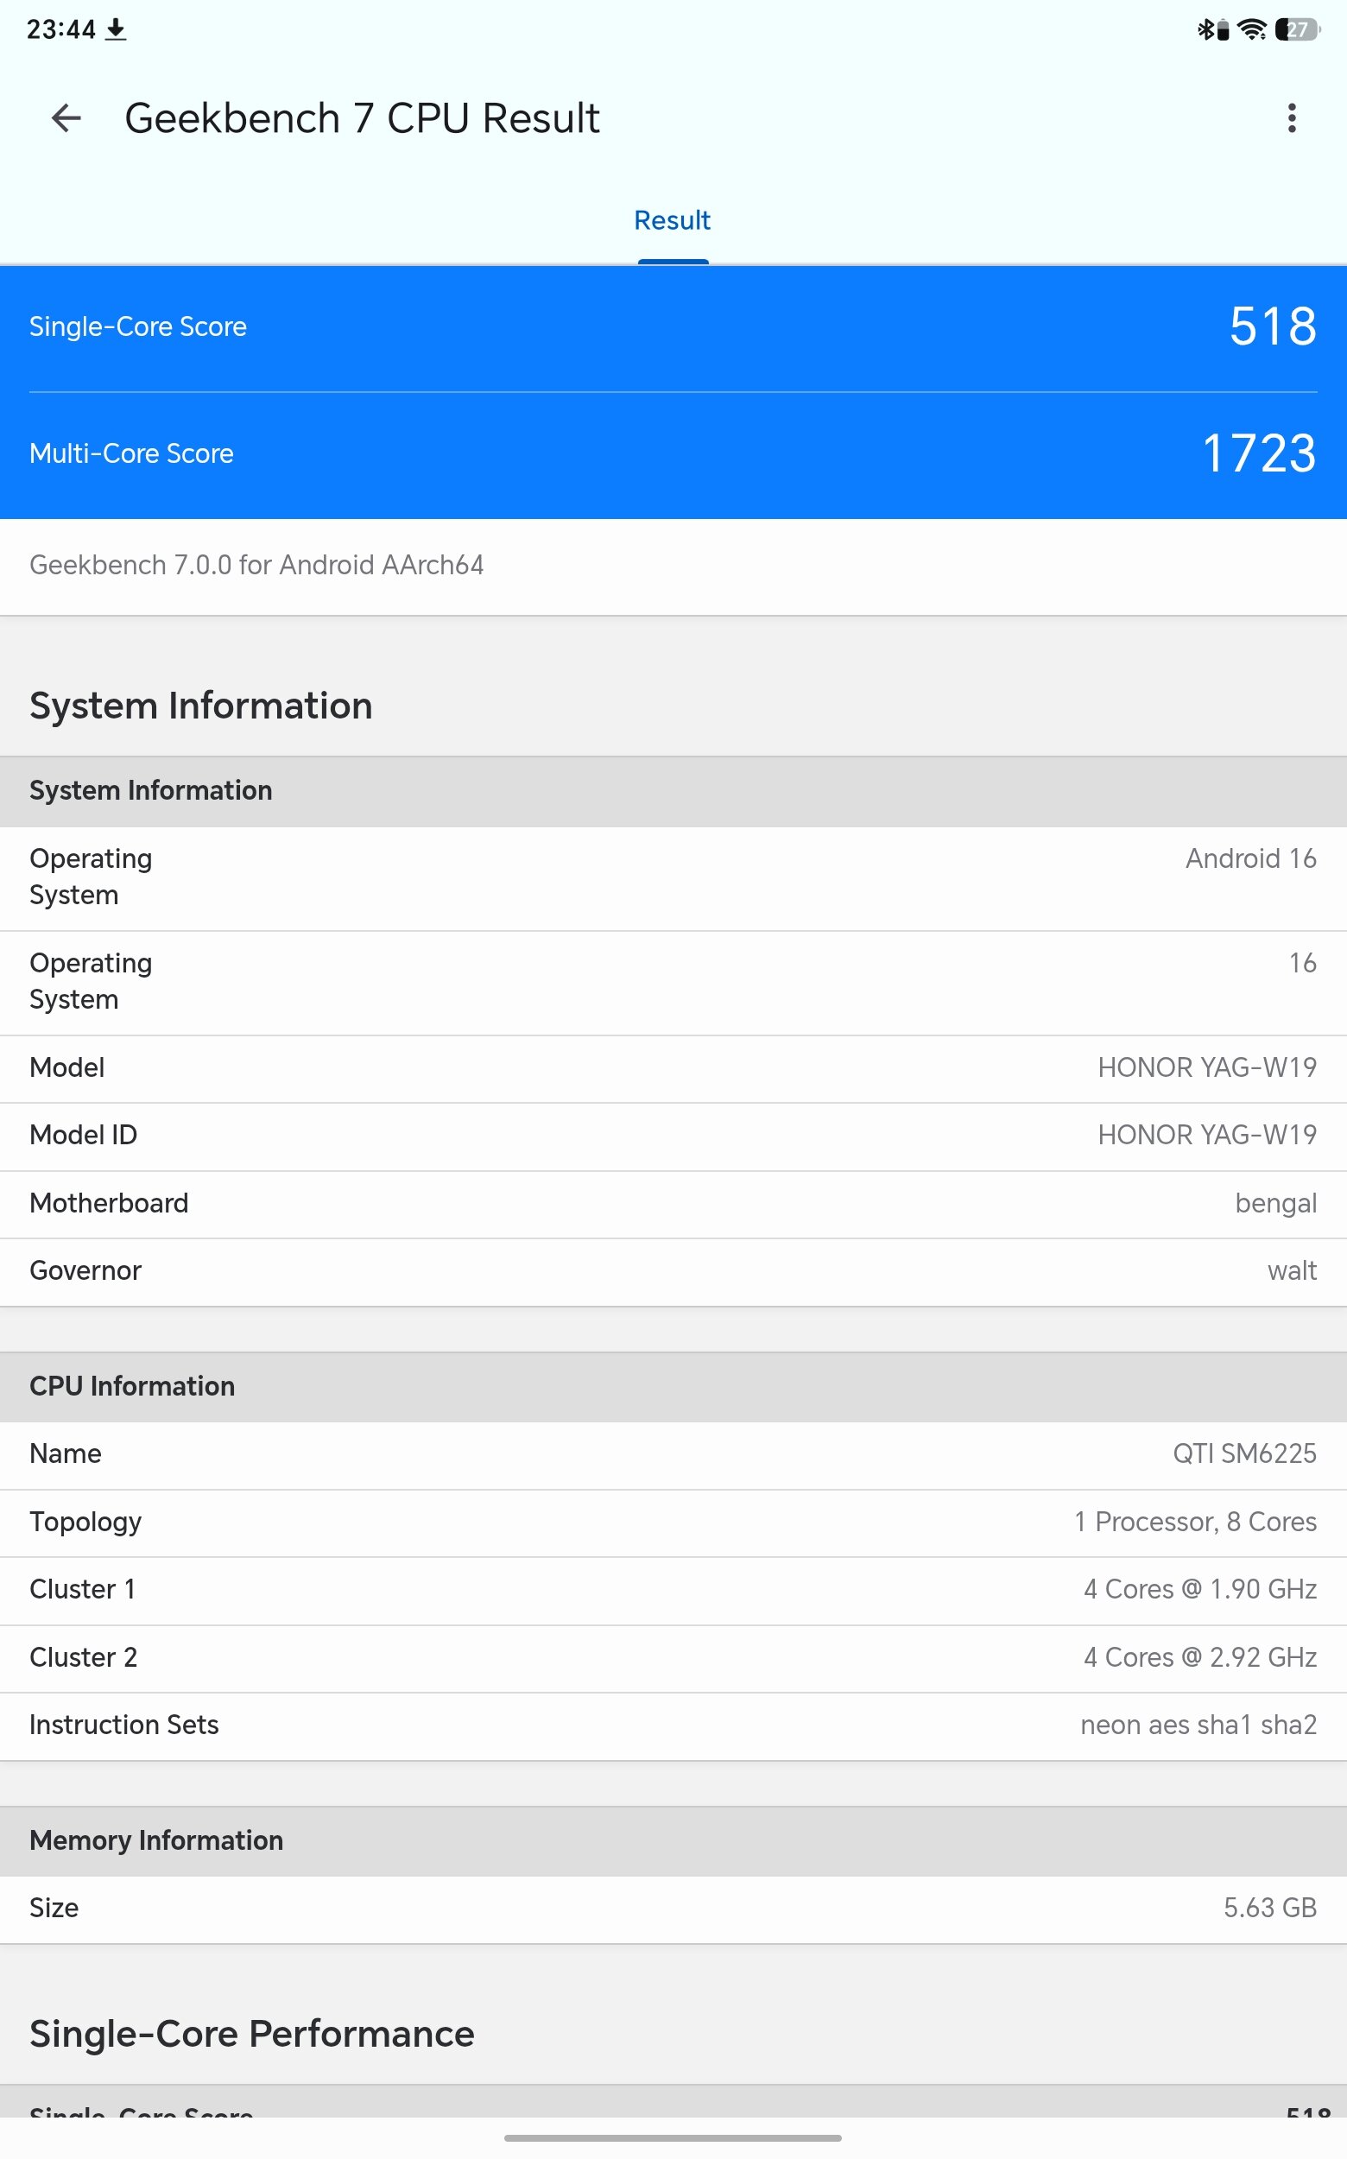The height and width of the screenshot is (2159, 1347).
Task: Tap the Memory Information table header
Action: coord(673,1841)
